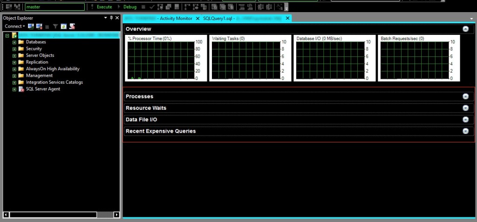The width and height of the screenshot is (477, 222).
Task: Open the master database combo box
Action: (55, 7)
